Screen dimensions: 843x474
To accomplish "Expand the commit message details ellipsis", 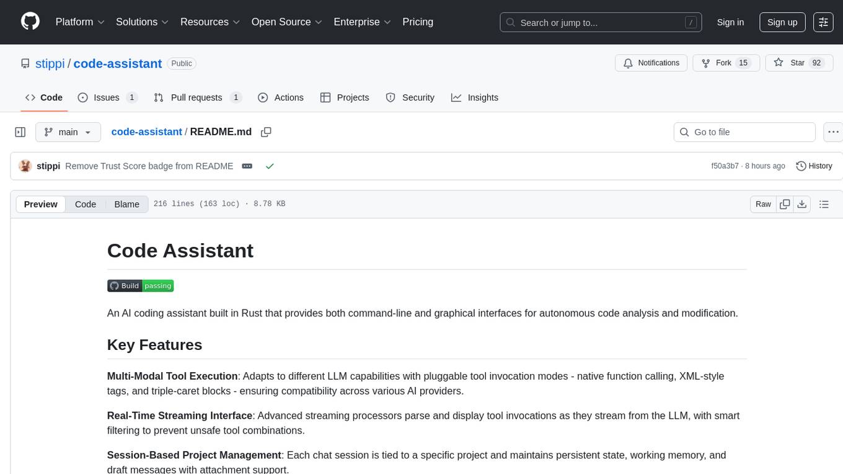I will 247,166.
